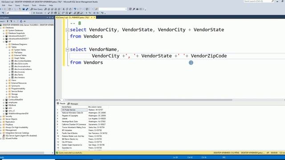Open the Connect dropdown in Object Explorer

pos(3,21)
